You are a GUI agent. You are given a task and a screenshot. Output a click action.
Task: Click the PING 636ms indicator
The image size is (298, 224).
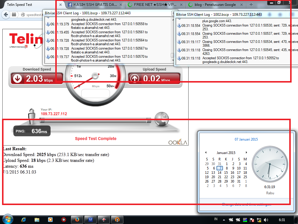pyautogui.click(x=32, y=131)
